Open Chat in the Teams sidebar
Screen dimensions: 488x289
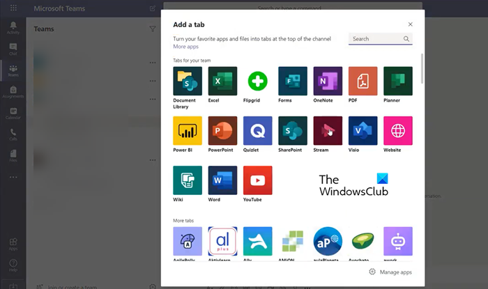(x=13, y=49)
